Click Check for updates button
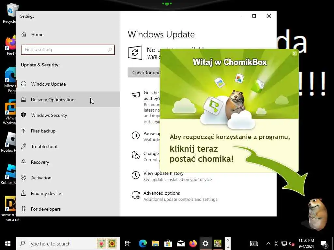Screen dimensions: 334x250 [144, 73]
